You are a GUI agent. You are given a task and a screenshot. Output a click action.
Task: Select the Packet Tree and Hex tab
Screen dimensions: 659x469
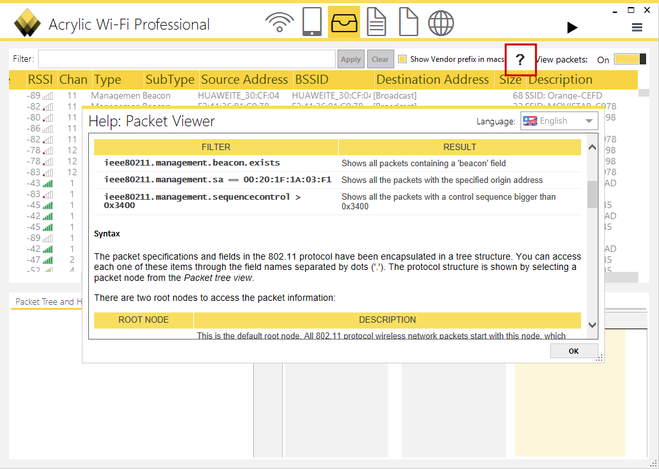[46, 301]
